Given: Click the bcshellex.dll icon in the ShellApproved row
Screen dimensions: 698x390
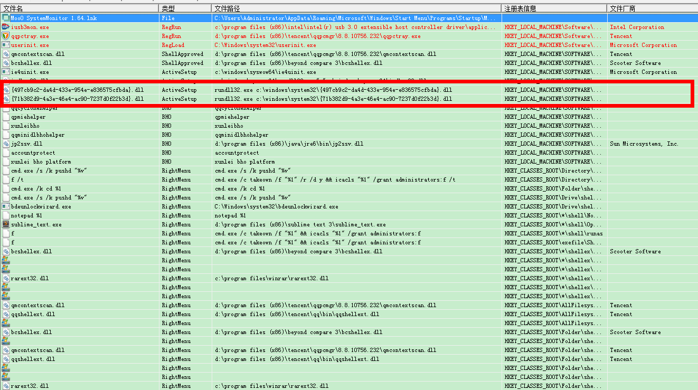Looking at the screenshot, I should pos(6,63).
